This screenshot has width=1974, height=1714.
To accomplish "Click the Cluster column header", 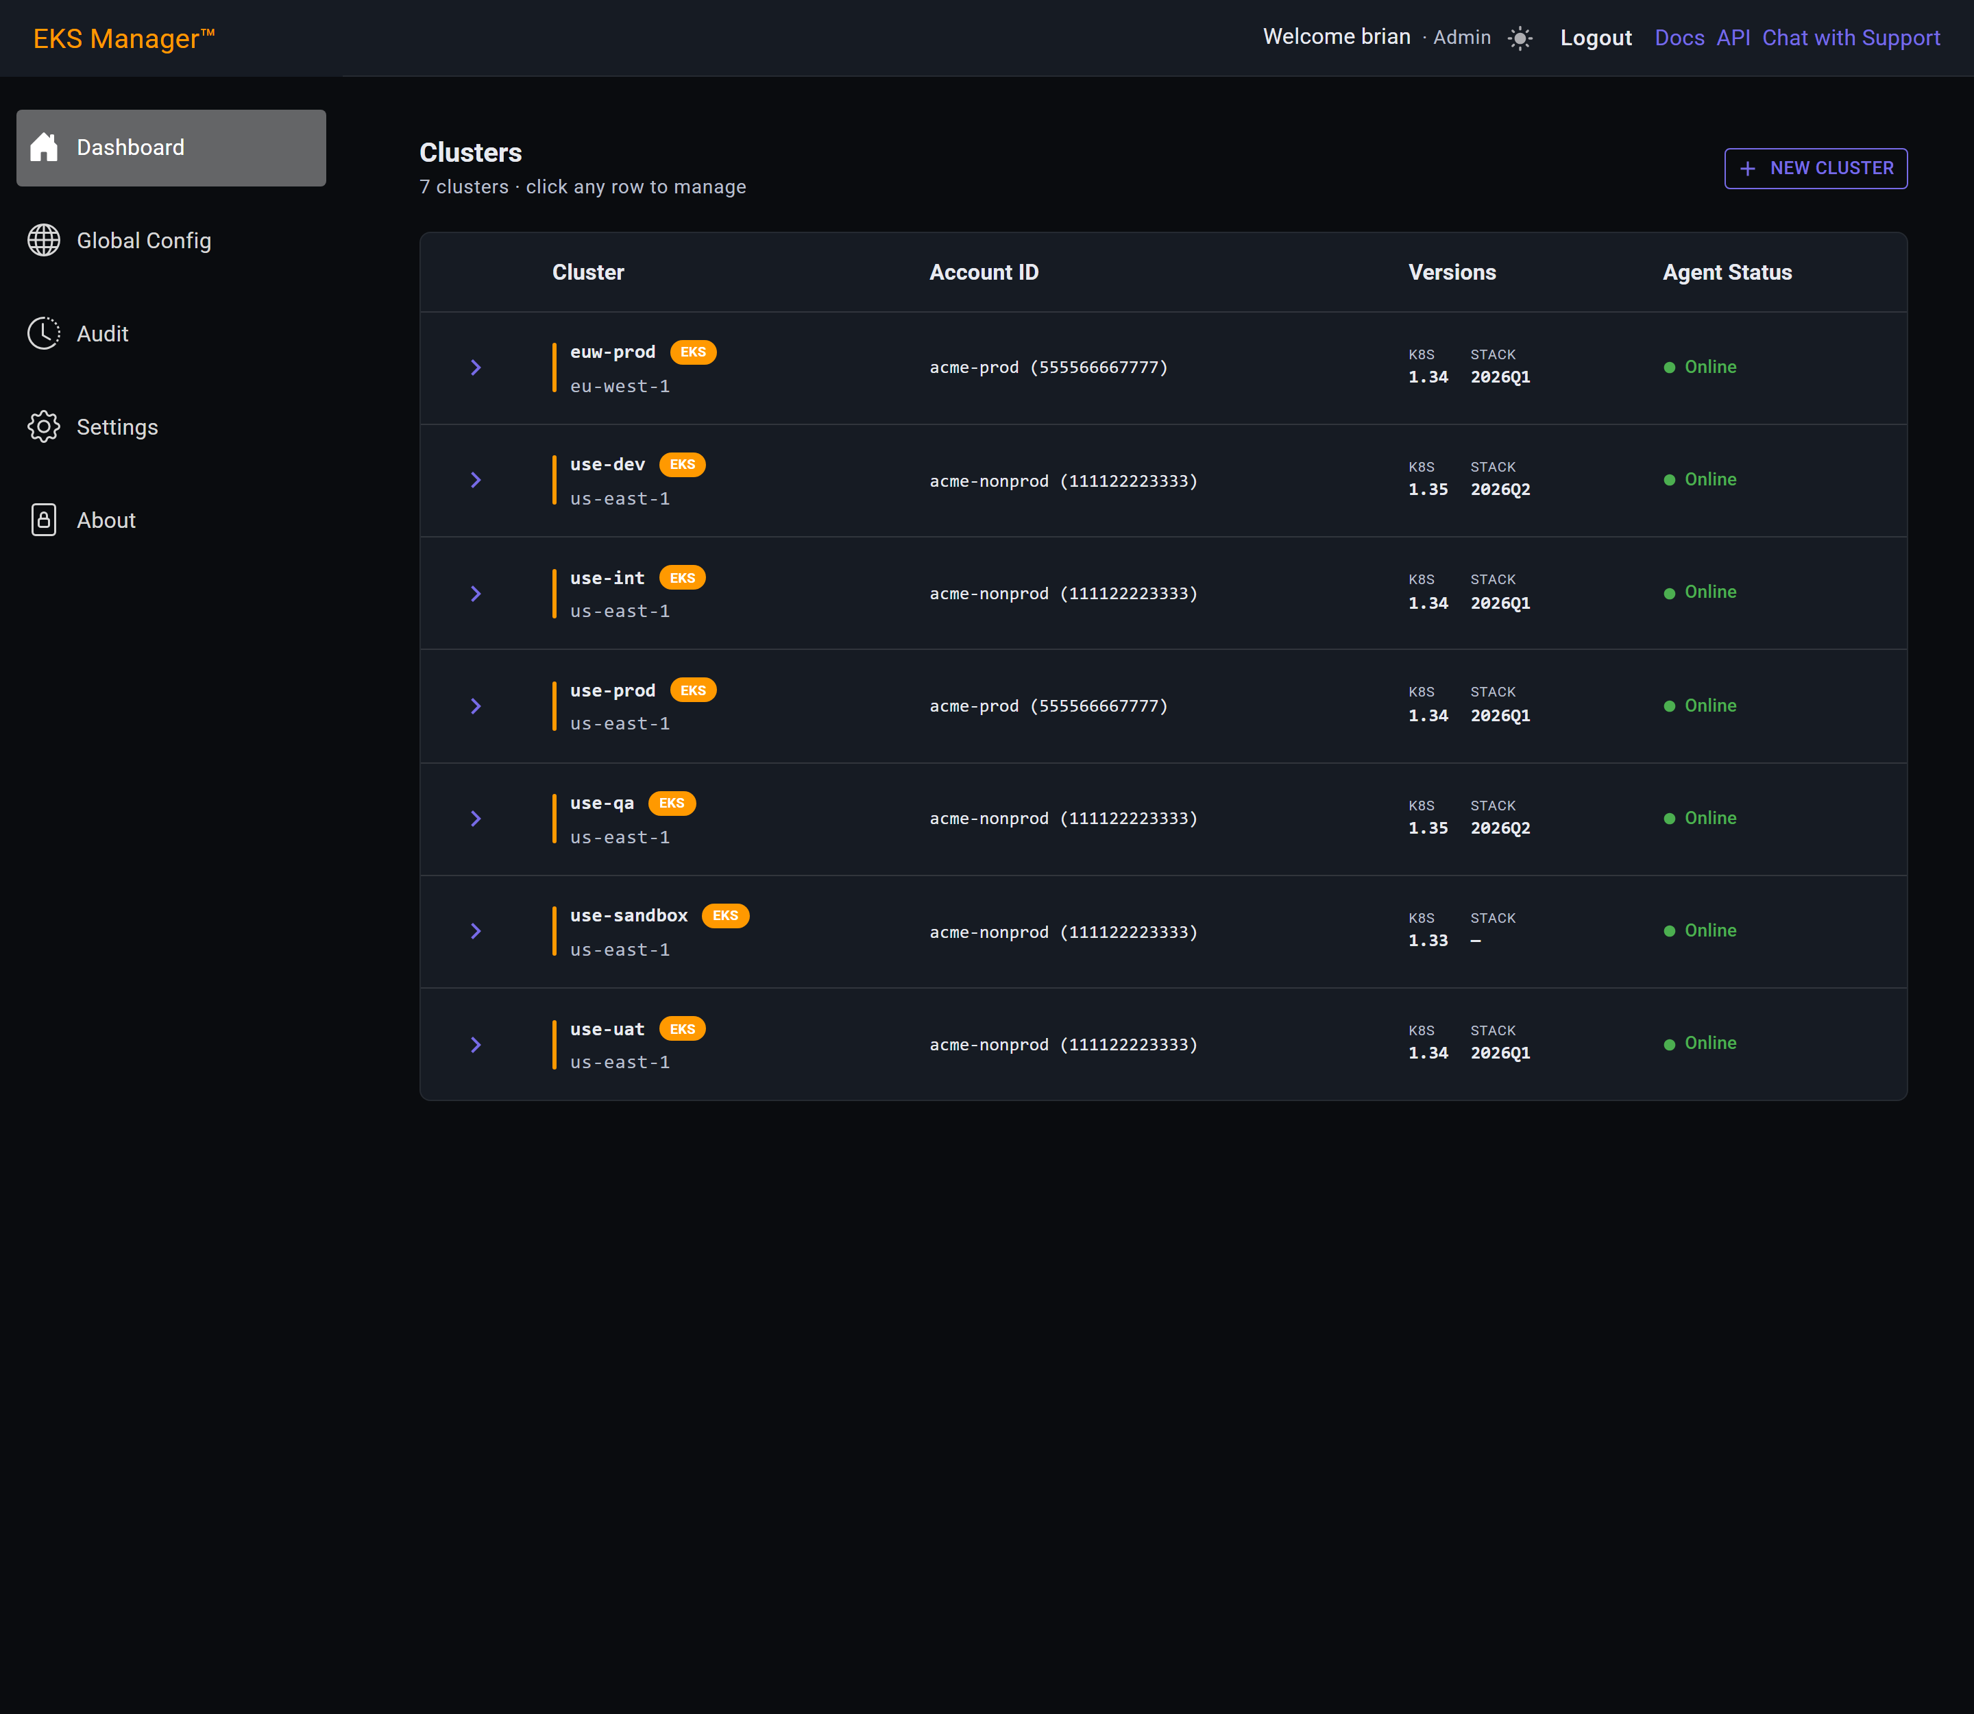I will coord(588,273).
